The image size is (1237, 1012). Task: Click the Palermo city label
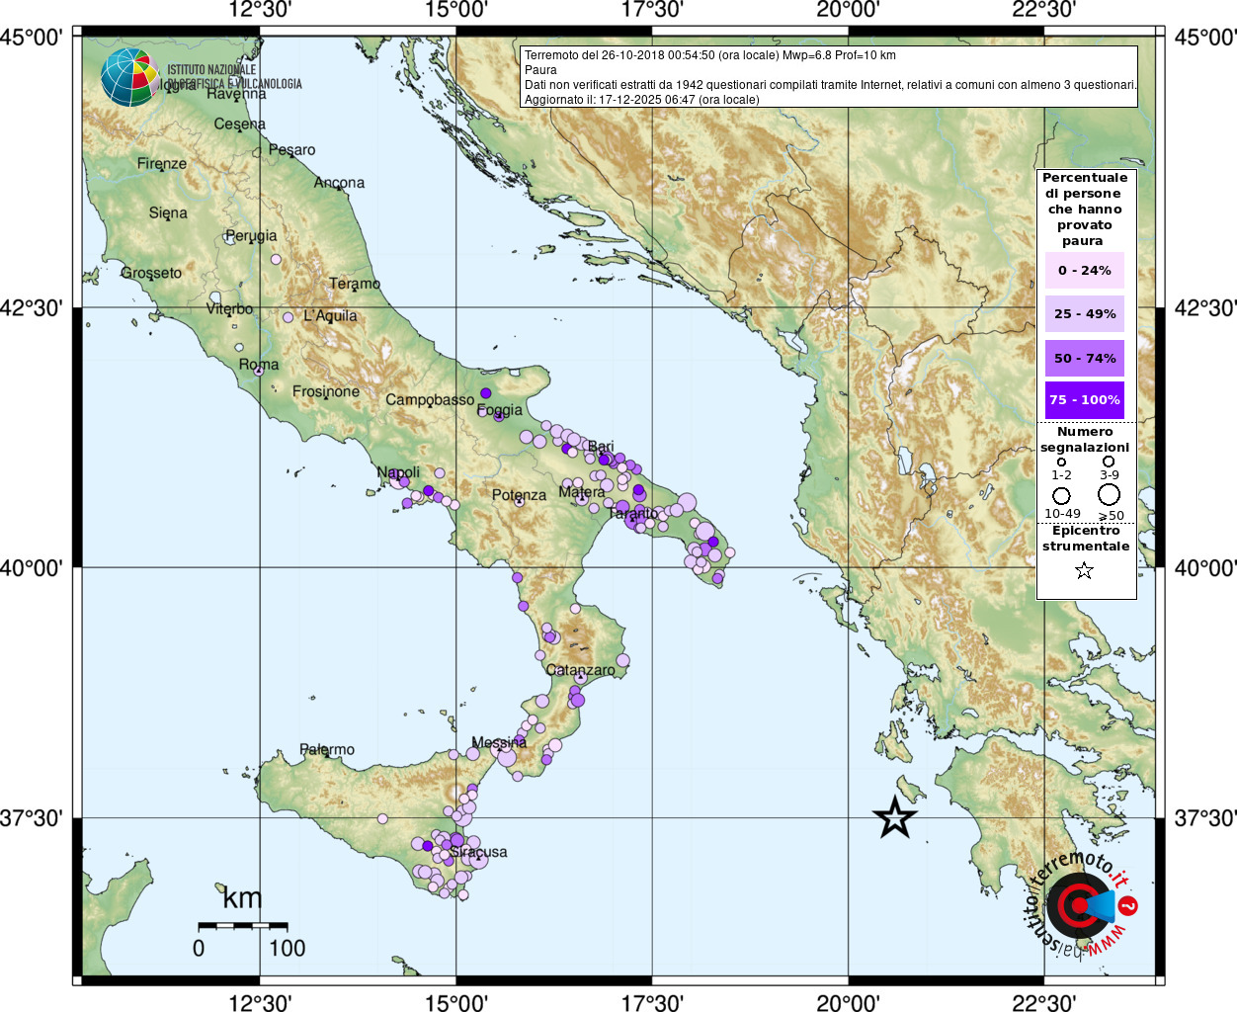[x=327, y=750]
